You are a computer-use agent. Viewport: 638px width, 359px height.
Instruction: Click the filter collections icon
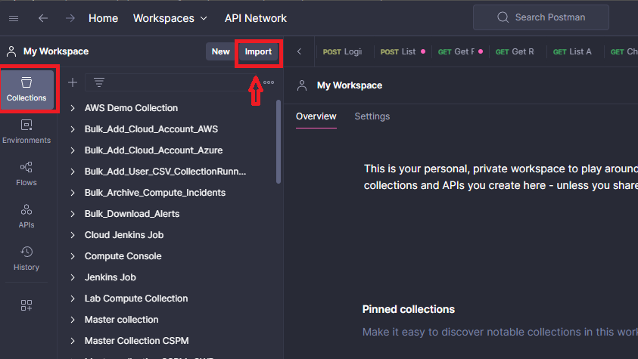tap(98, 82)
